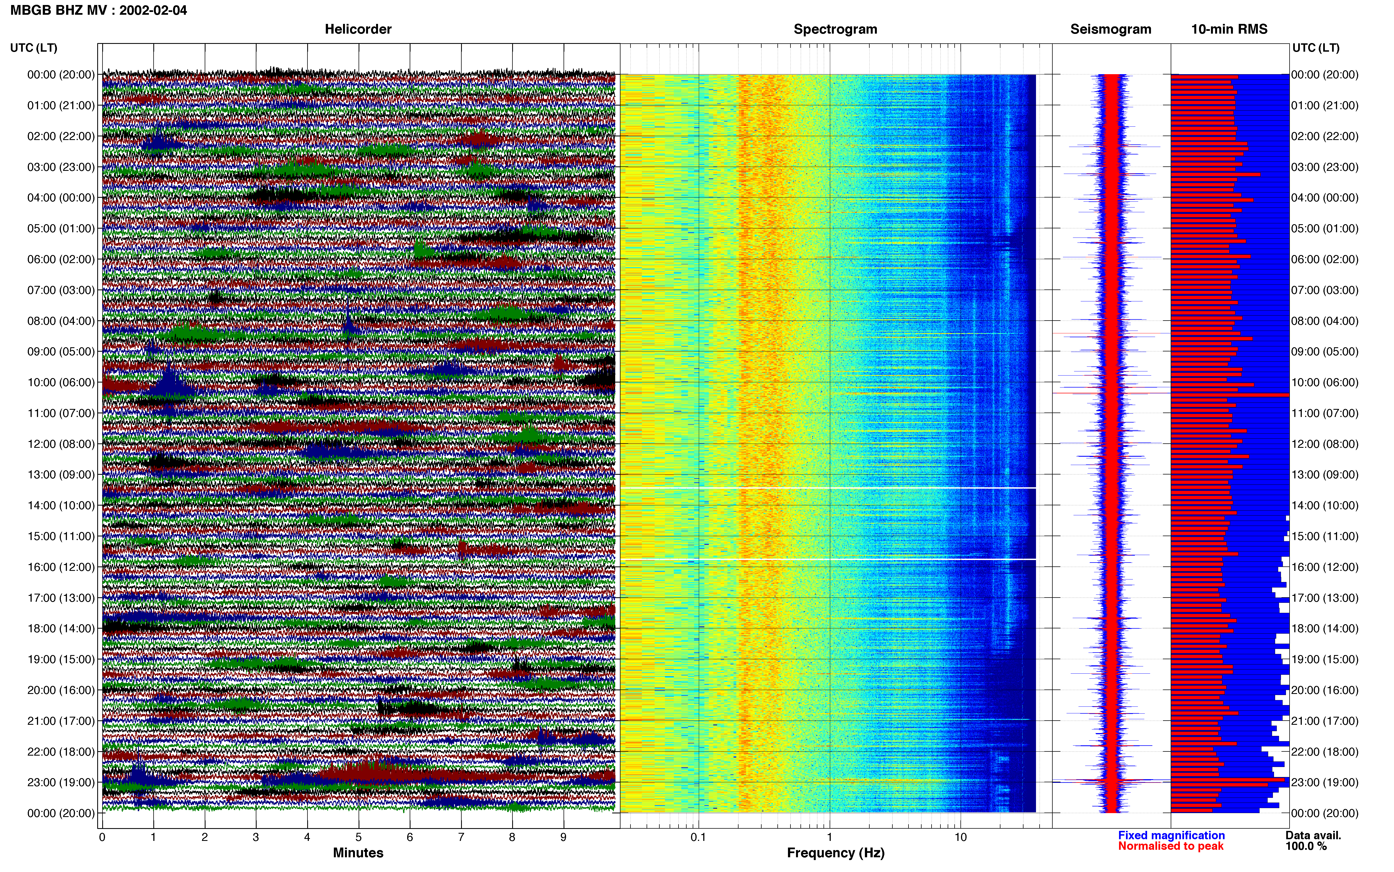The width and height of the screenshot is (1394, 872).
Task: Click the left time label '20:00 (16:00)'
Action: [x=61, y=690]
